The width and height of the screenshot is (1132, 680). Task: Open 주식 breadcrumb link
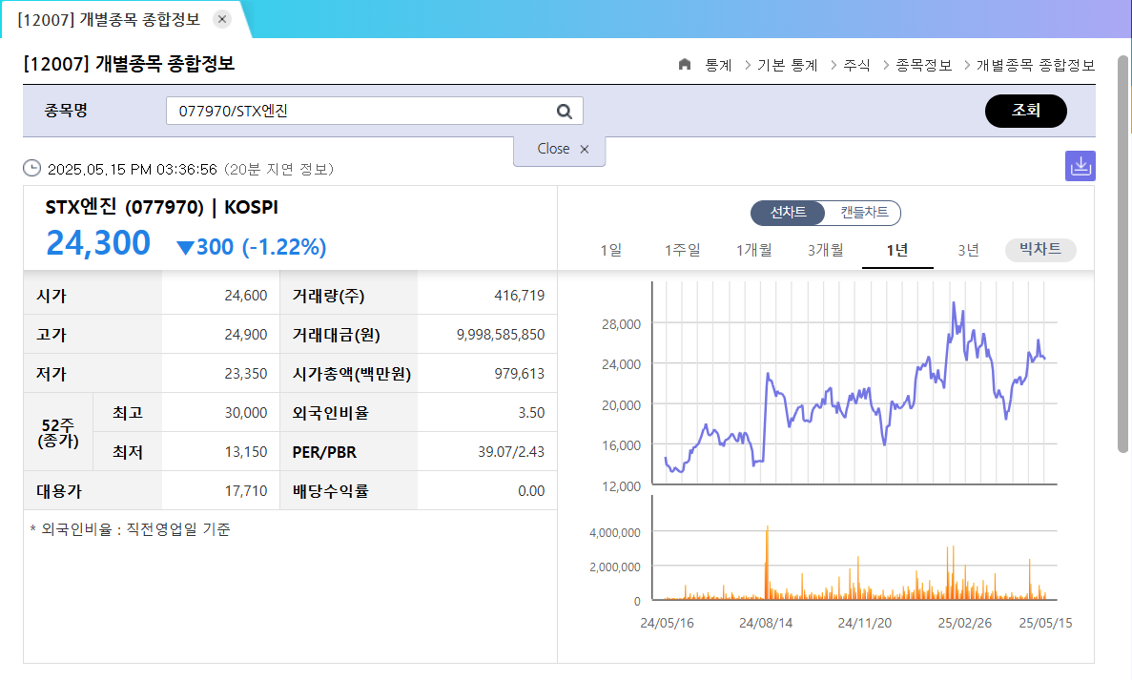pyautogui.click(x=857, y=65)
